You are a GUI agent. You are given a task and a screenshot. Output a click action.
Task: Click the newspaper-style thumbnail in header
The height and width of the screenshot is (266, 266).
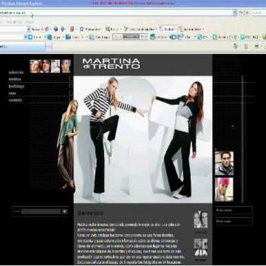[55, 66]
